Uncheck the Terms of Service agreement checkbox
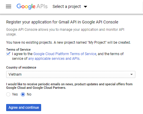Screen dimensions: 143x114 coord(8,54)
